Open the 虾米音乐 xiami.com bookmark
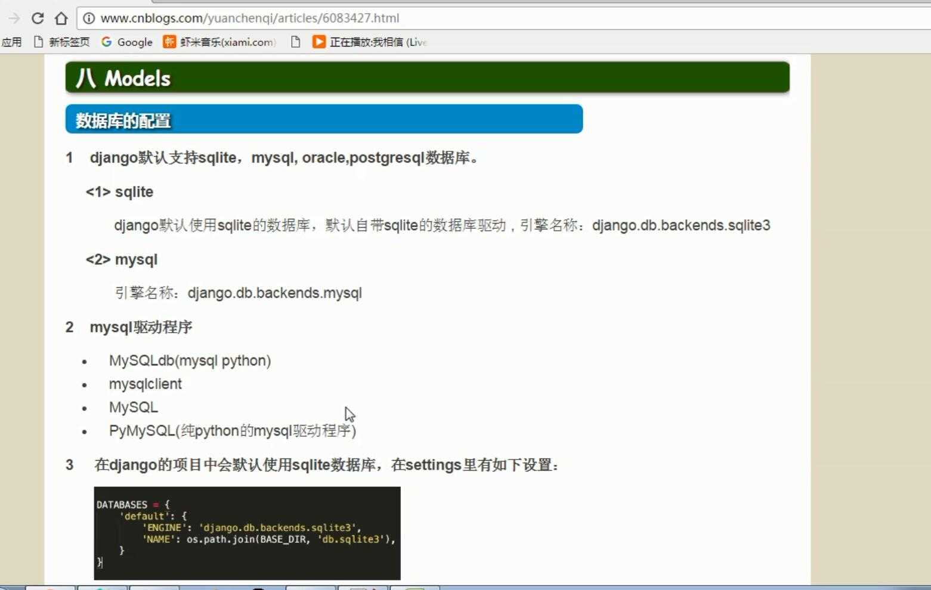The image size is (931, 590). [219, 42]
